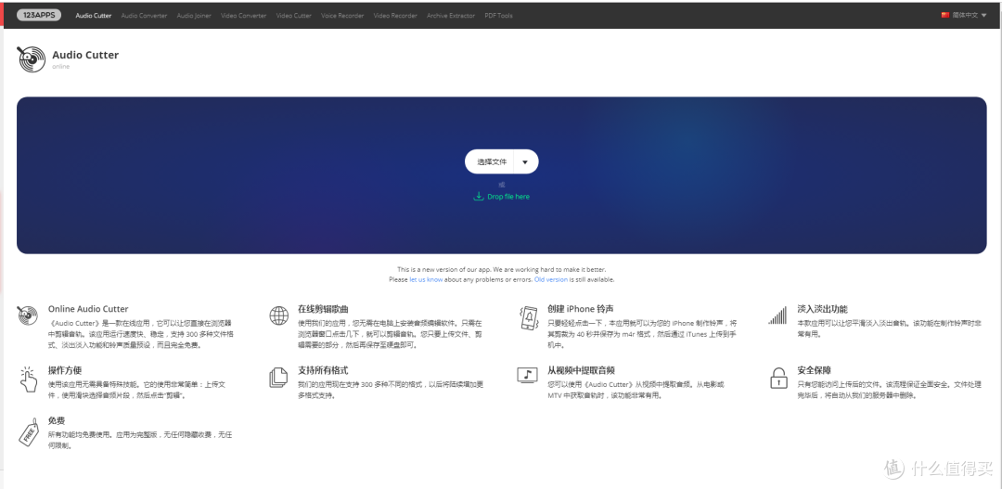
Task: Go to Video Recorder
Action: point(395,16)
